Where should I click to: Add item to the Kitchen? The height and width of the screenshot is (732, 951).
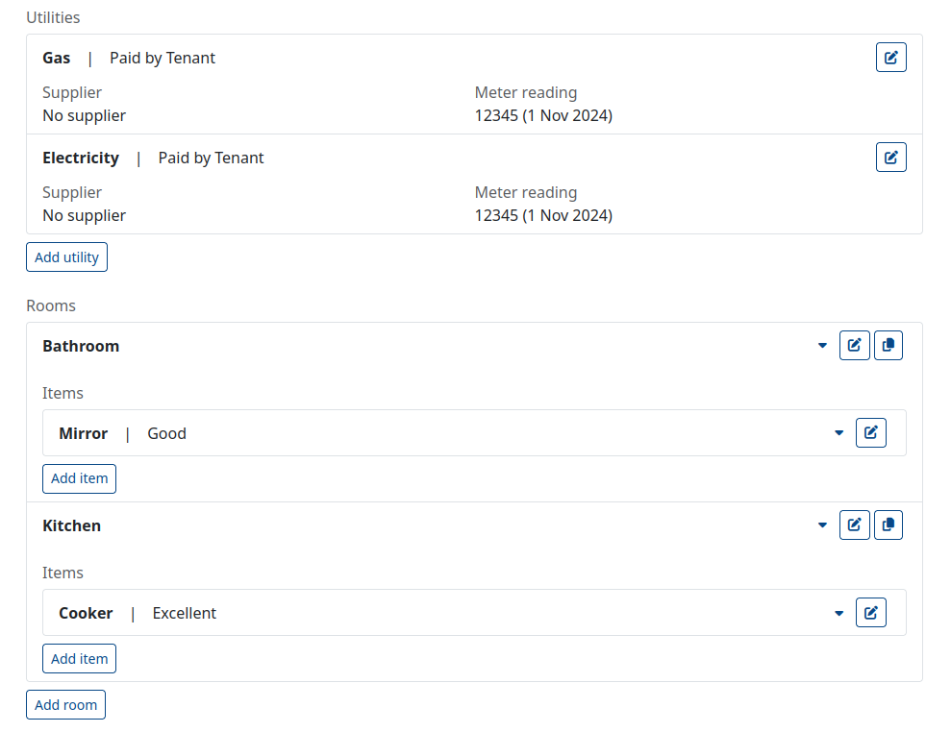(x=79, y=659)
